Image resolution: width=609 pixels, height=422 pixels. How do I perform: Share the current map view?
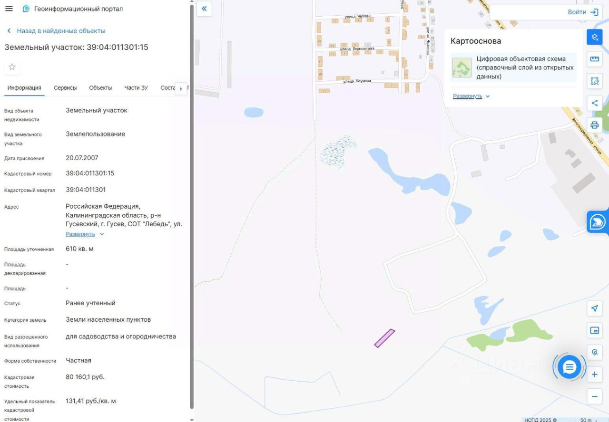point(594,103)
